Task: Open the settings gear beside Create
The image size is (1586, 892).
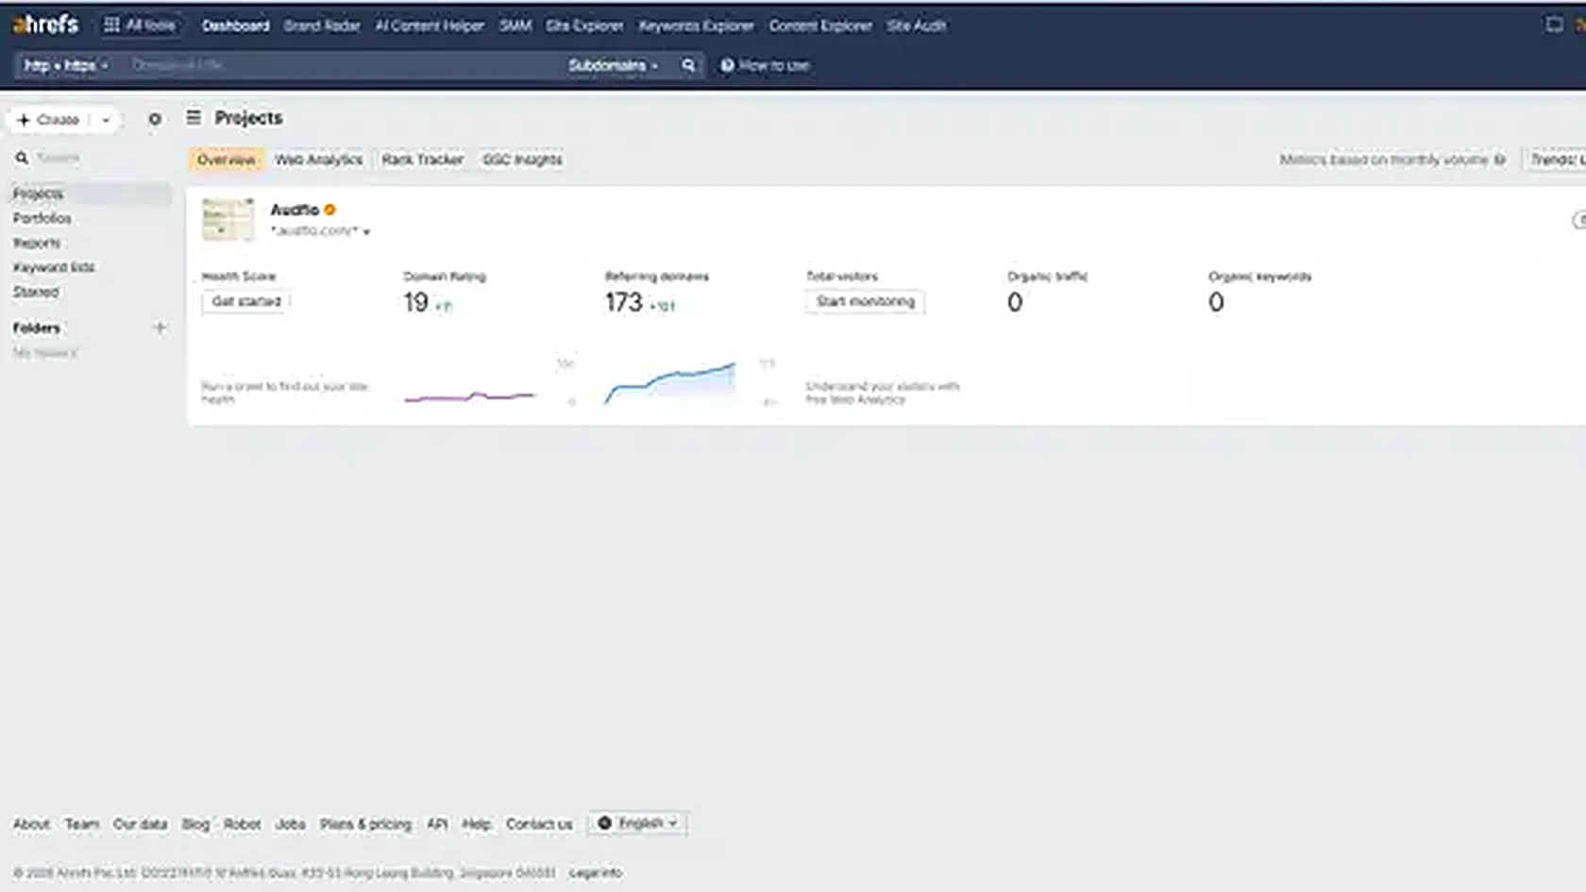Action: click(155, 120)
